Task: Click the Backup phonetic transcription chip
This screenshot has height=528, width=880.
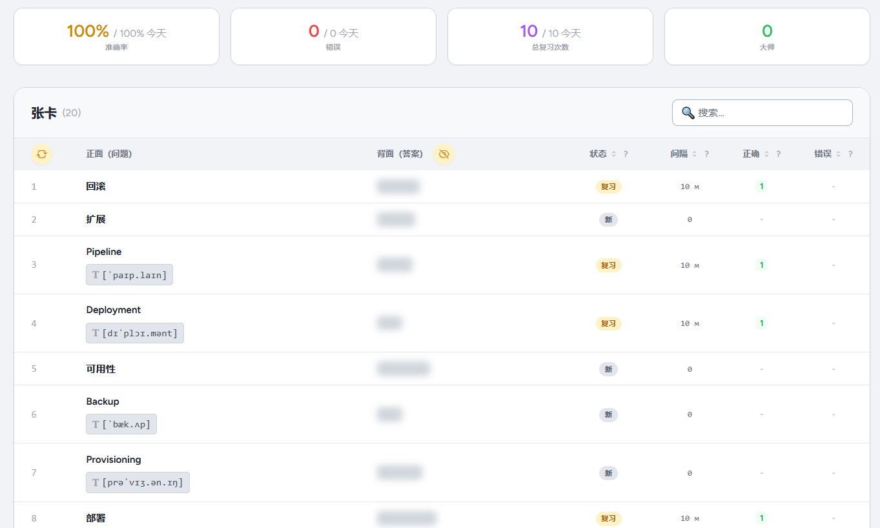Action: point(121,424)
